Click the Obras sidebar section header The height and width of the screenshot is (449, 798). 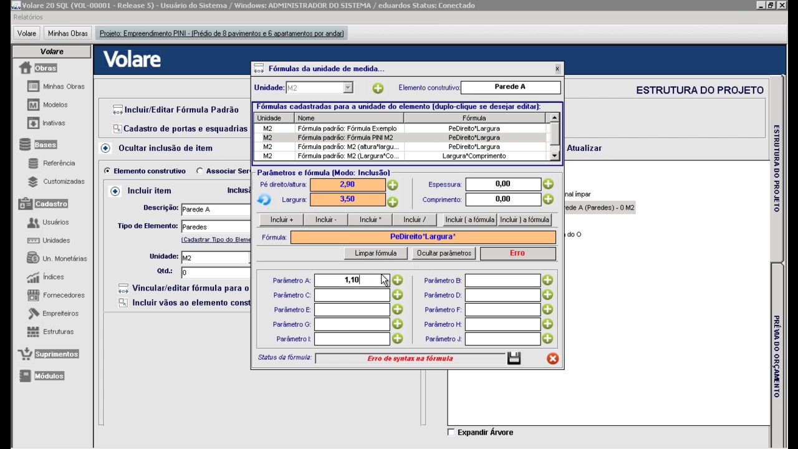click(x=46, y=68)
